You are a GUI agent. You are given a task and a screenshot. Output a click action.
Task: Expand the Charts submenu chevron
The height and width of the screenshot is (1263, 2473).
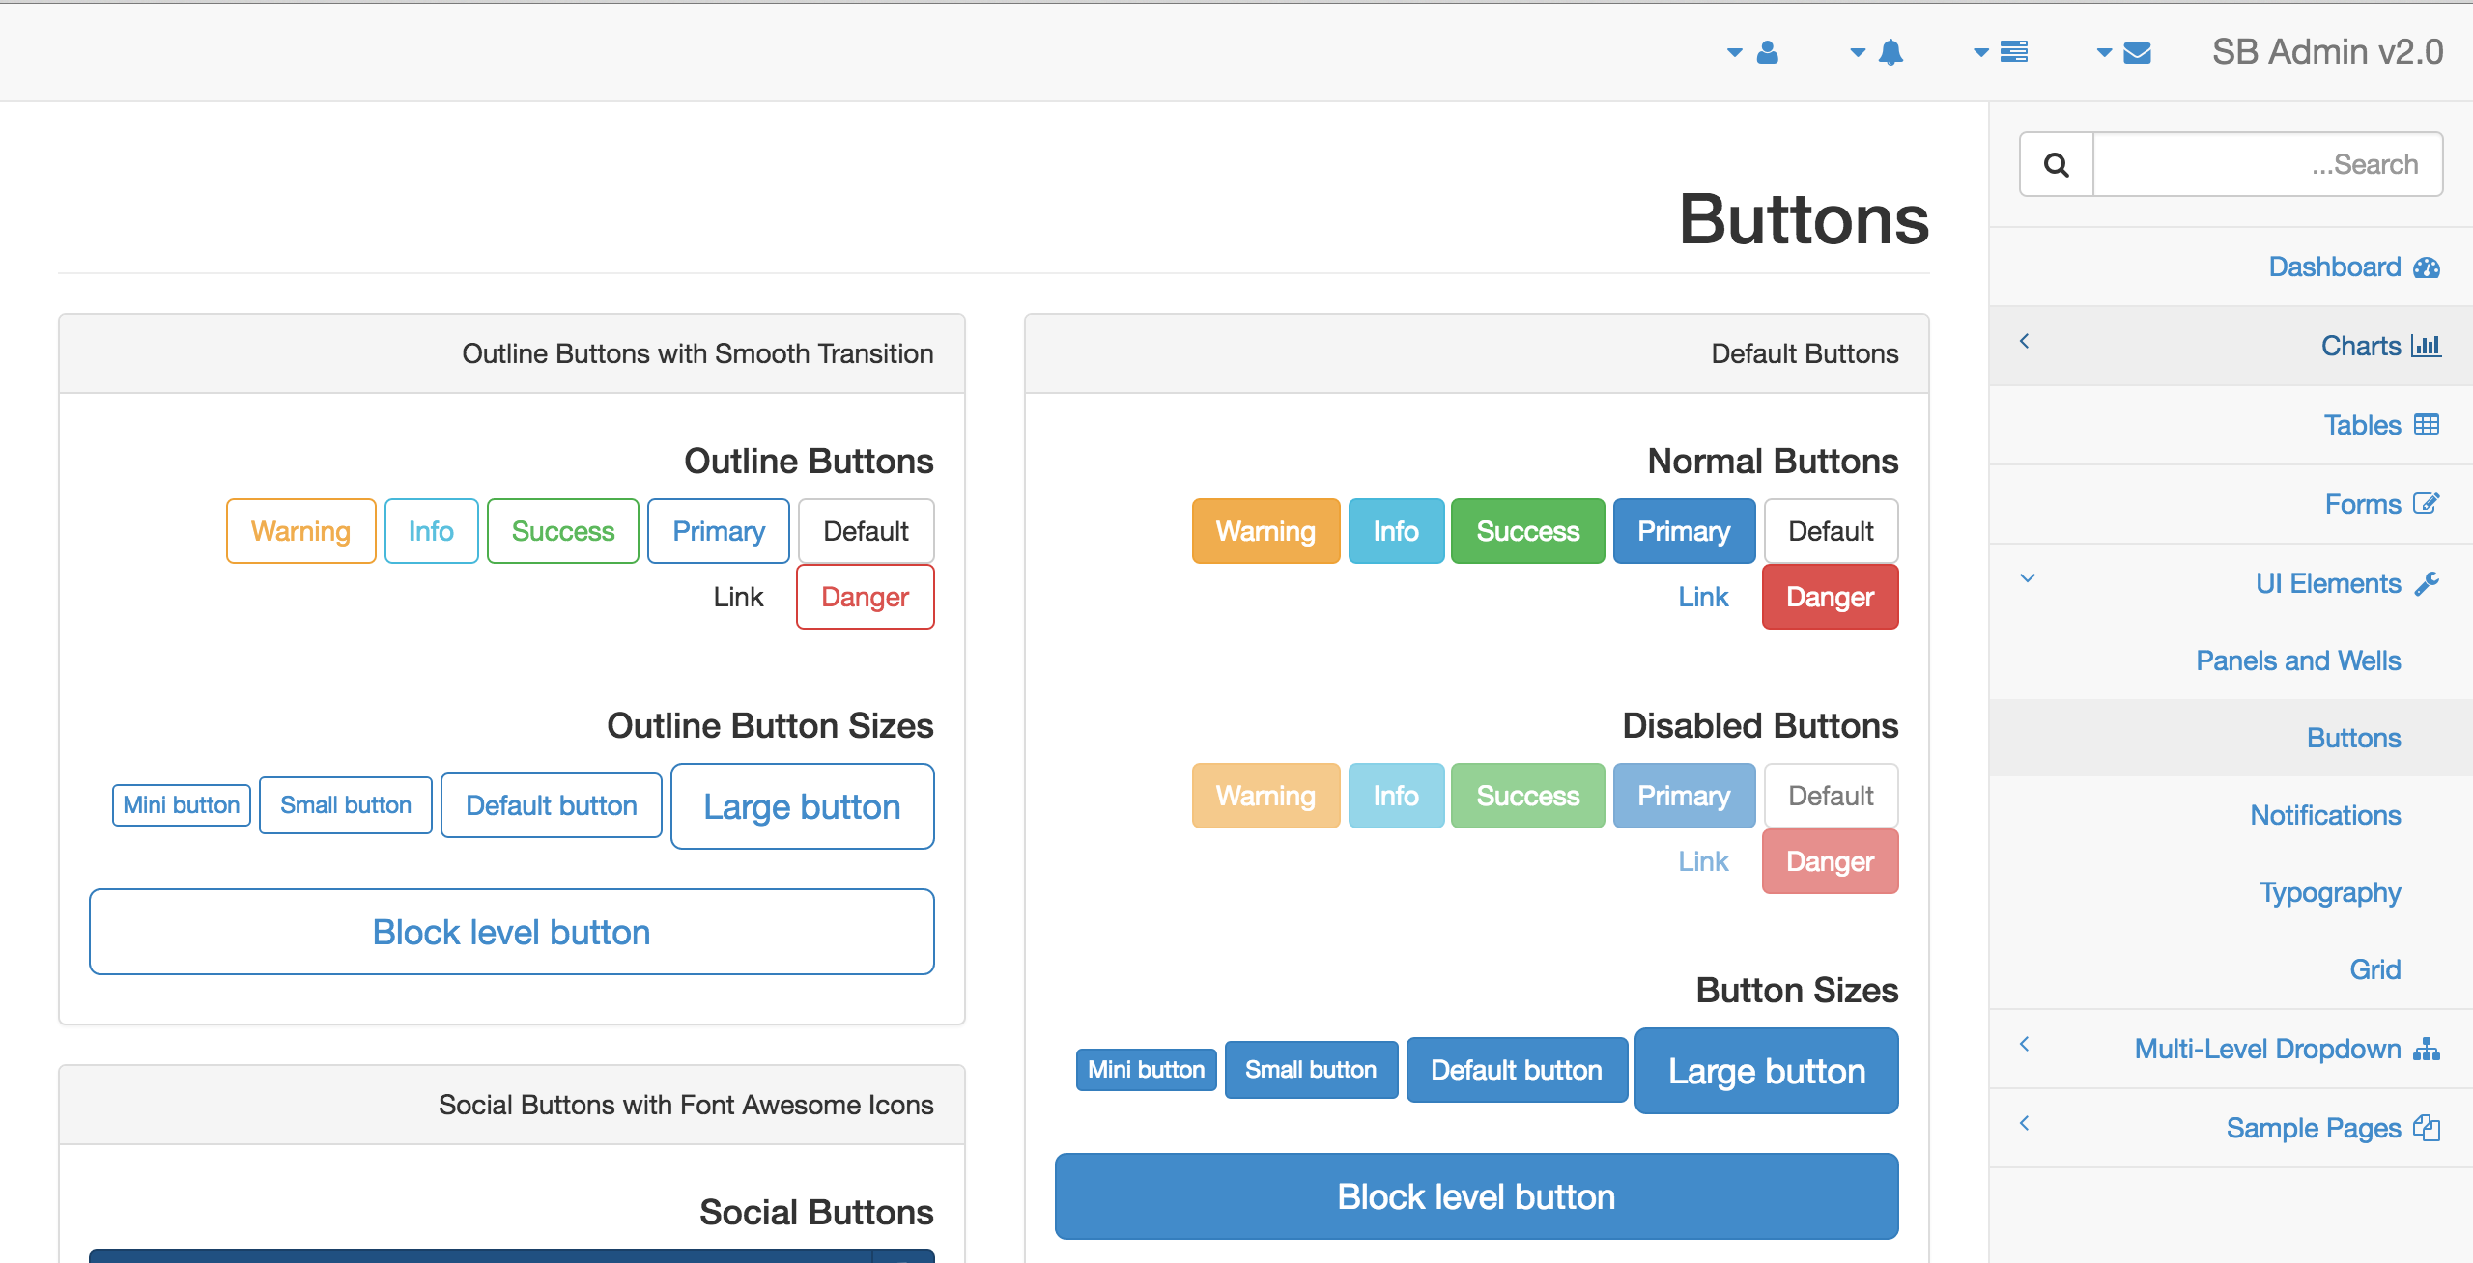pos(2025,342)
